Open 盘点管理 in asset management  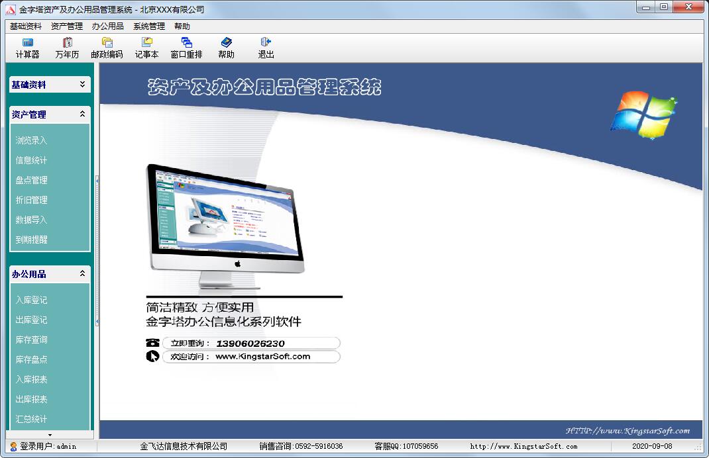click(31, 180)
